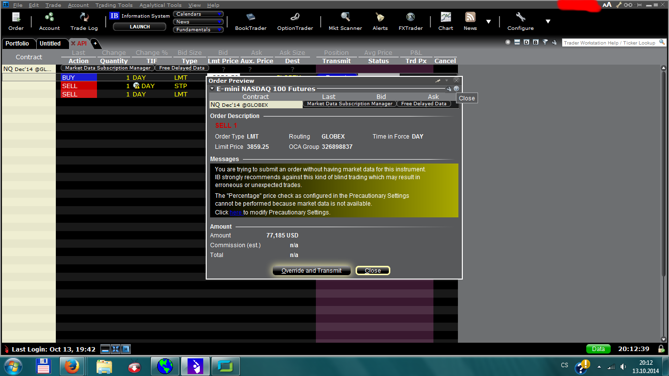Click the NQ Dec'14 contract cell in main grid

tap(28, 69)
